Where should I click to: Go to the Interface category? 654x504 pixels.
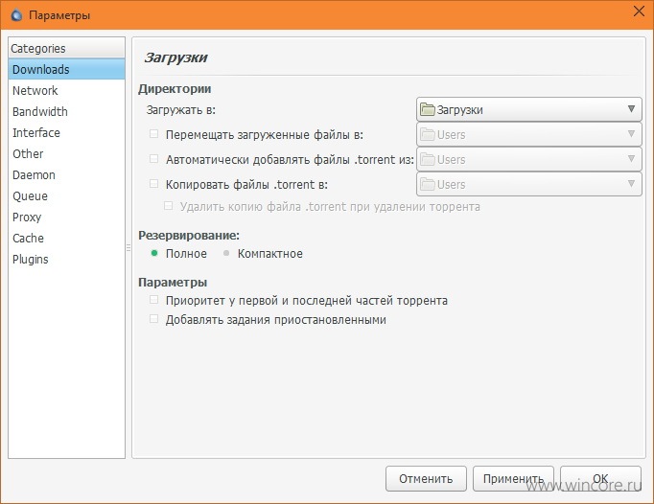tap(66, 132)
